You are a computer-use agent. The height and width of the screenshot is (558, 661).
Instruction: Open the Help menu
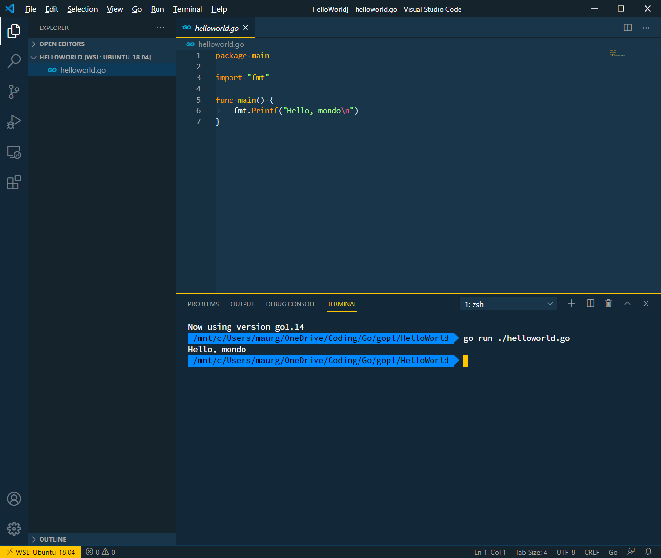click(x=219, y=9)
